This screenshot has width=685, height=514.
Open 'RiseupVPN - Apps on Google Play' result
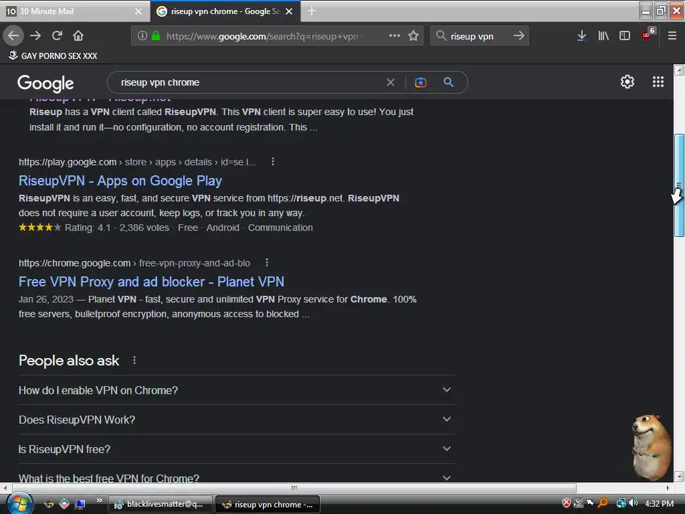tap(120, 181)
